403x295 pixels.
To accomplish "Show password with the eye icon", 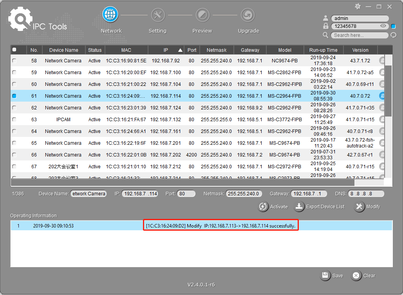I will click(383, 26).
